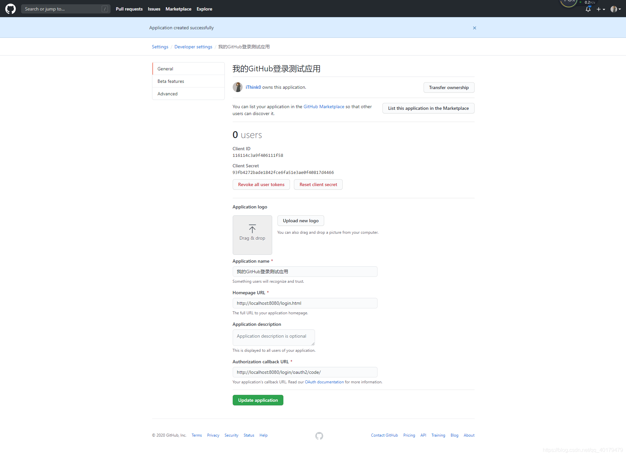
Task: Open Contact GitHub footer link
Action: [x=384, y=435]
